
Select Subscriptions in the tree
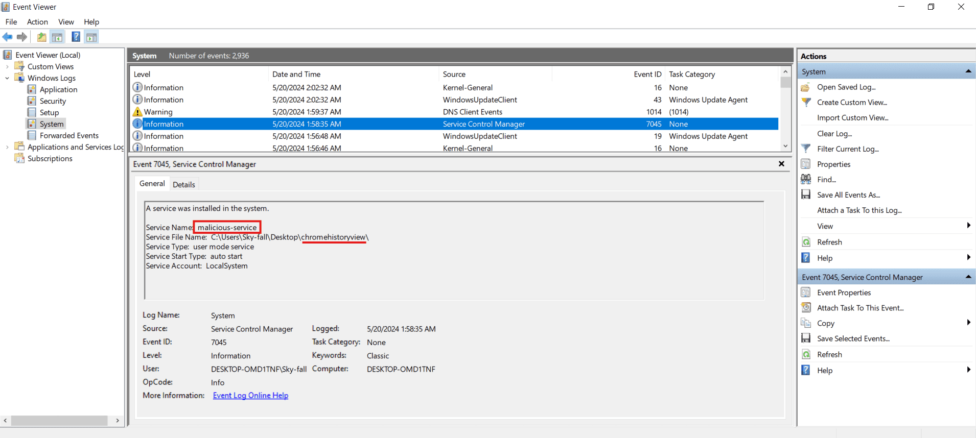tap(50, 158)
